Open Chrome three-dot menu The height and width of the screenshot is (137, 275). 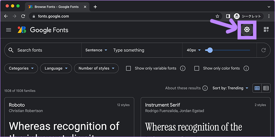(269, 16)
